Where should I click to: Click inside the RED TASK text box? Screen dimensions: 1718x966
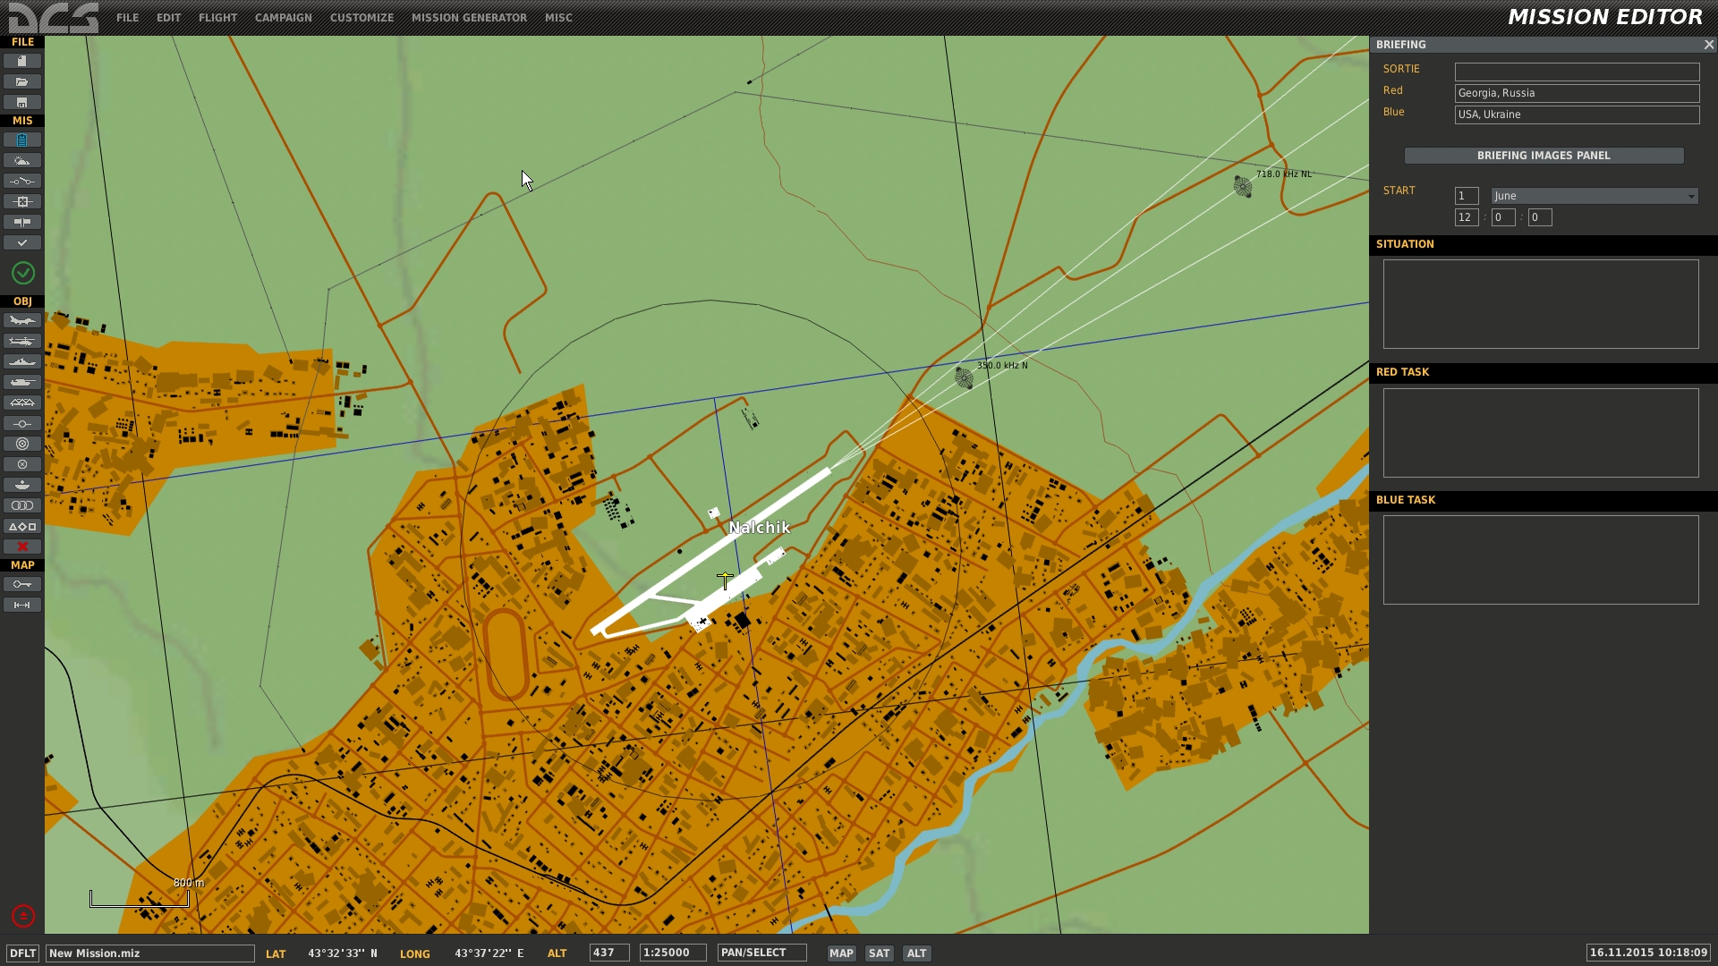(1541, 433)
